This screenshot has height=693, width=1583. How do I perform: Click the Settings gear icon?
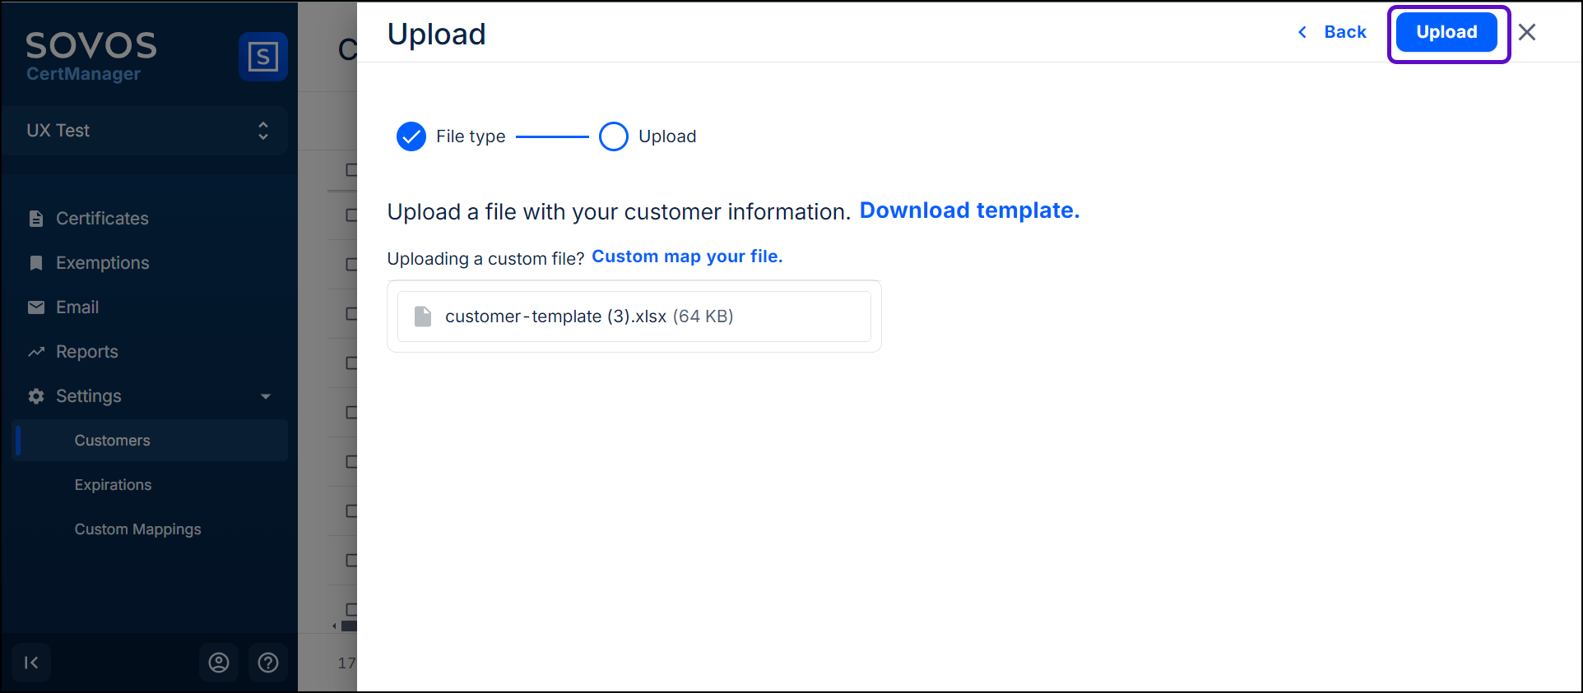click(x=36, y=396)
